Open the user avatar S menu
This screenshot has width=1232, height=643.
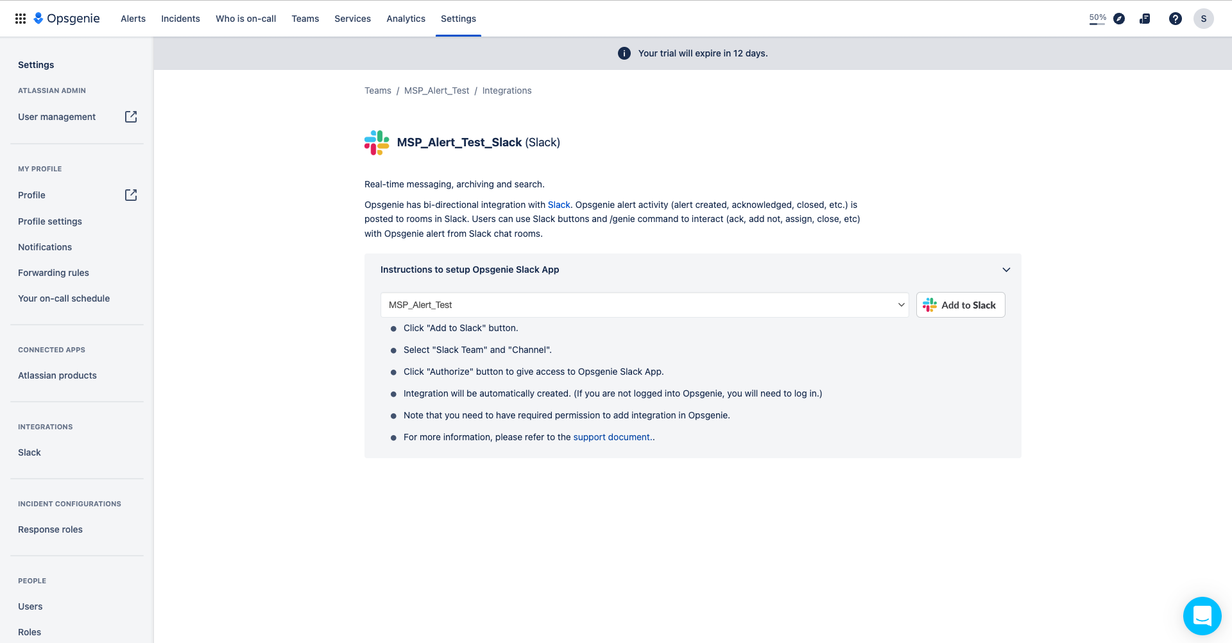1204,19
